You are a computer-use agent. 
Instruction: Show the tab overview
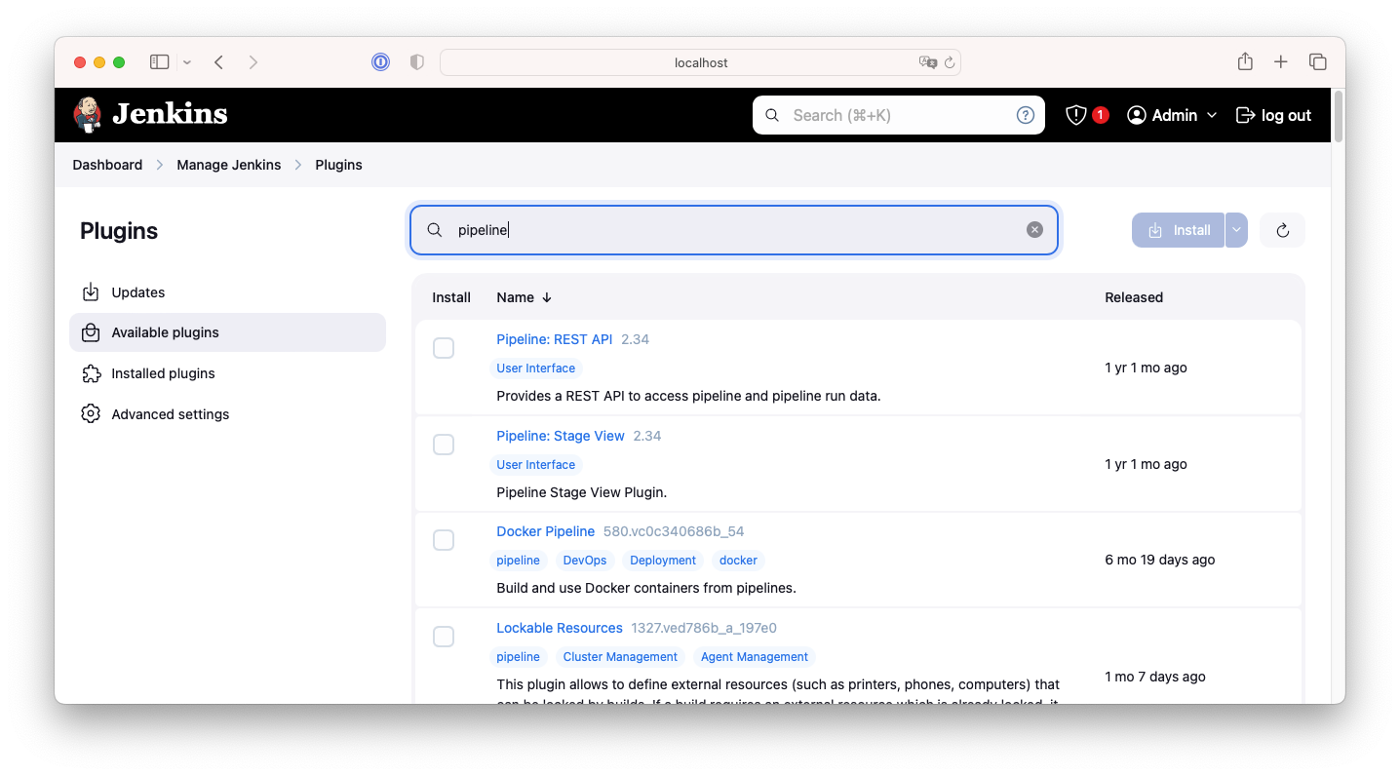[x=1318, y=62]
